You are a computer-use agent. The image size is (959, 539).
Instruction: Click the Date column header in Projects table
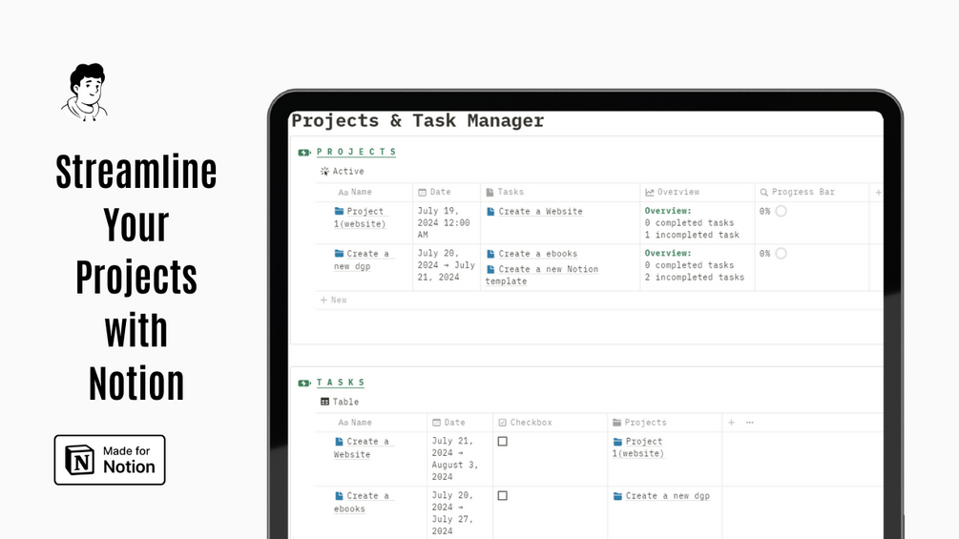(434, 192)
